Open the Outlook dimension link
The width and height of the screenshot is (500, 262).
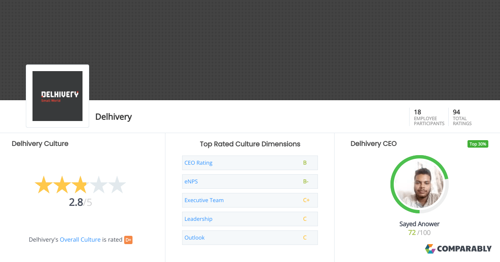pyautogui.click(x=195, y=237)
